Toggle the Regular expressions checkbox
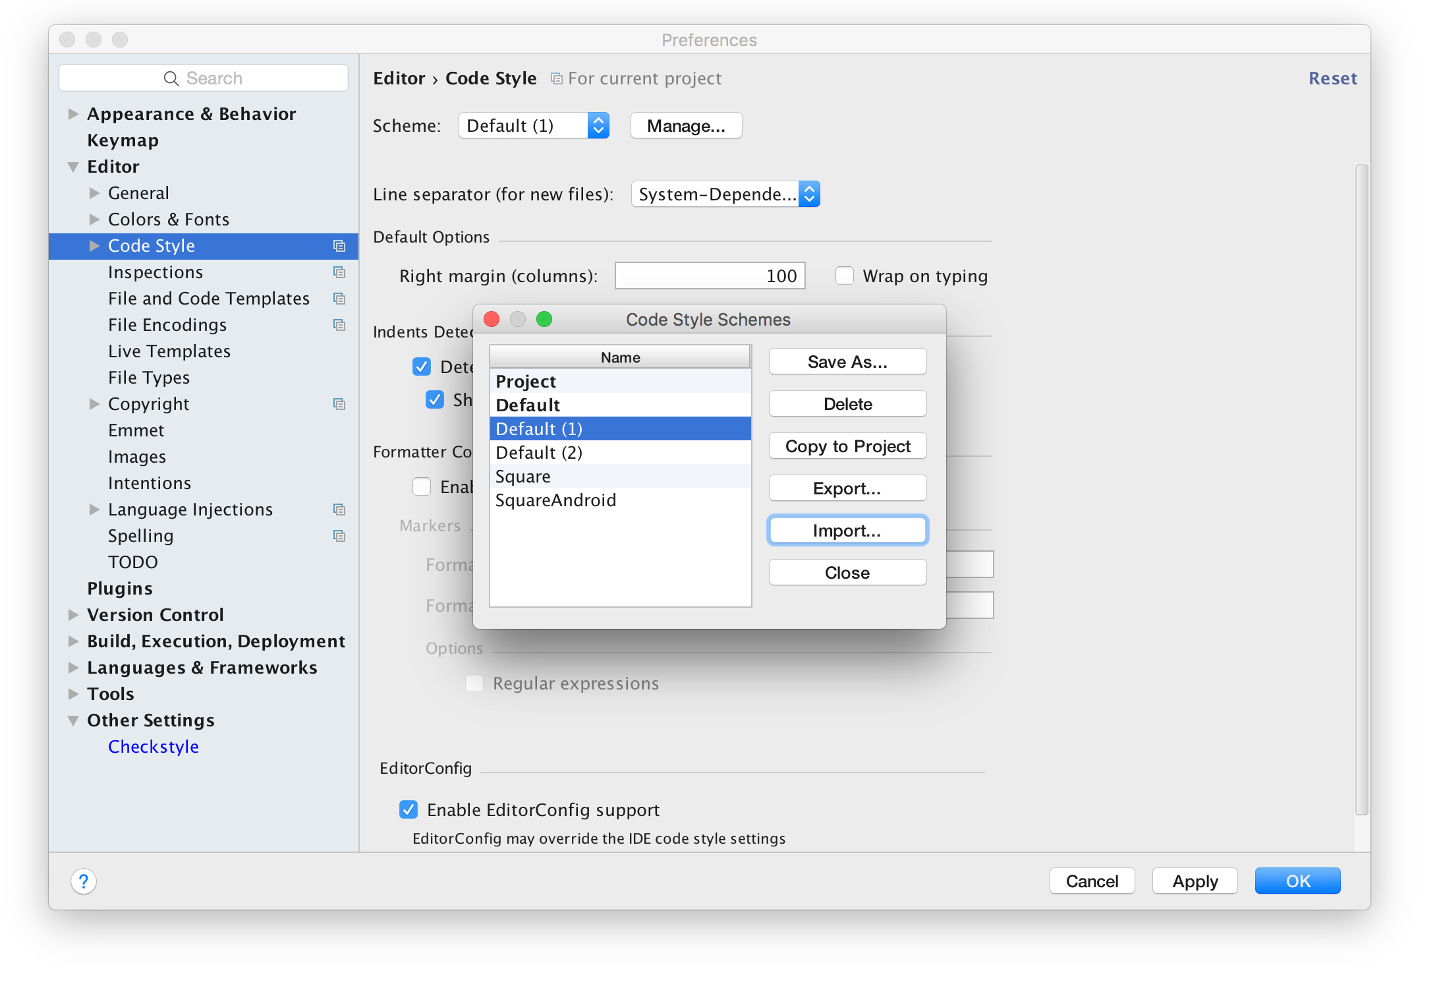This screenshot has width=1439, height=994. point(474,683)
